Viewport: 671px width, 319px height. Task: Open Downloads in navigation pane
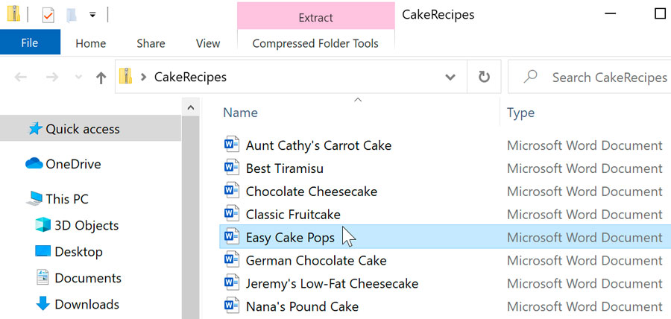(87, 304)
